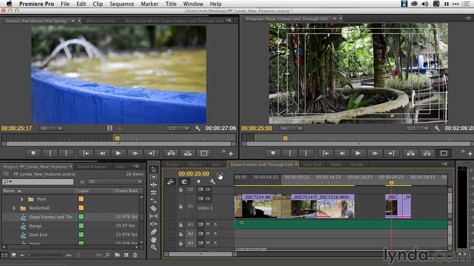Export frame from Program monitor

443,153
